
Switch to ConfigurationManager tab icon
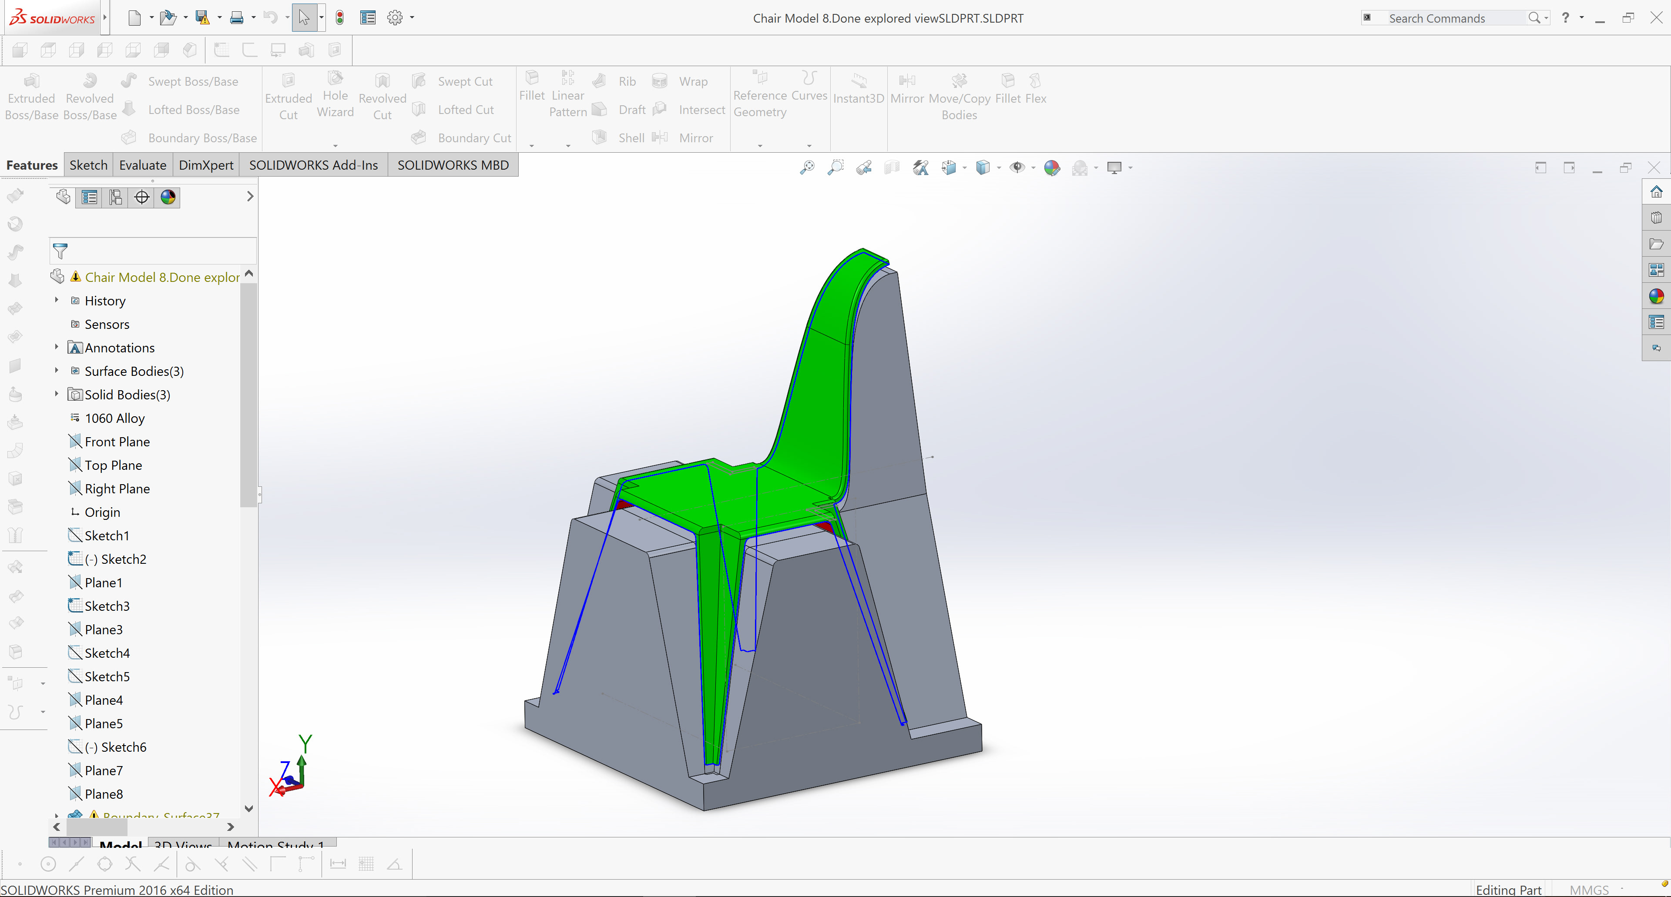pyautogui.click(x=115, y=197)
